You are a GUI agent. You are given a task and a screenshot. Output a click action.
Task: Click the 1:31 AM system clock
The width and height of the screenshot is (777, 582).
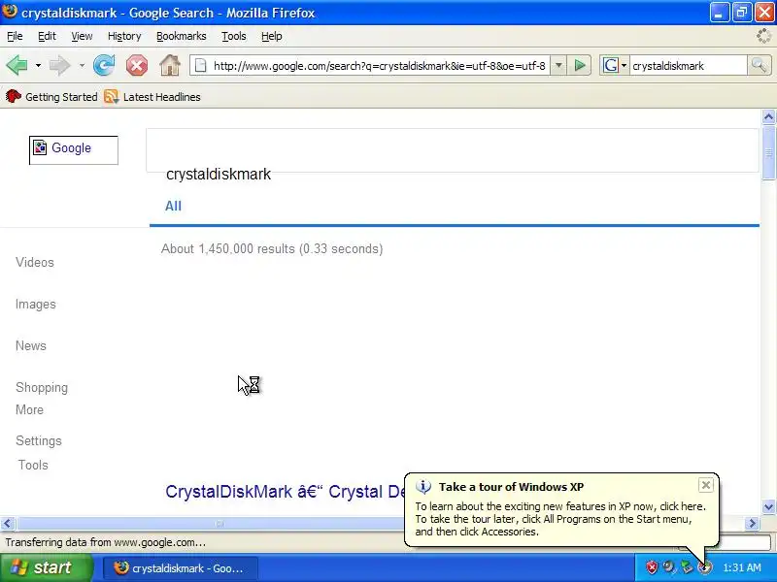(742, 567)
